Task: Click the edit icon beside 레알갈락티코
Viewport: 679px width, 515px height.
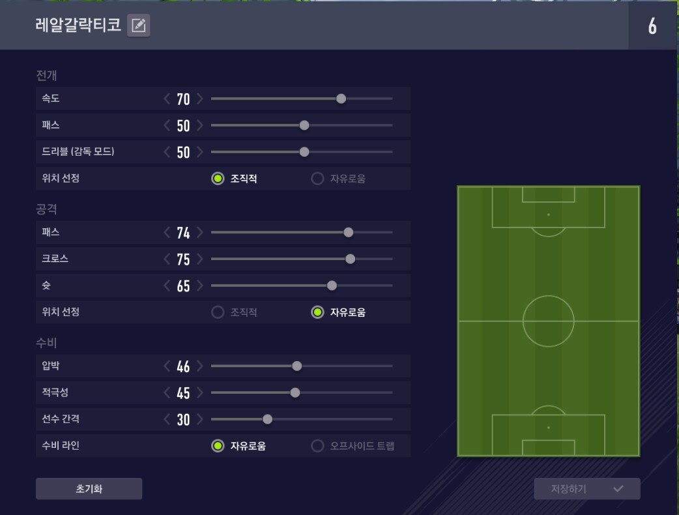Action: [x=138, y=25]
